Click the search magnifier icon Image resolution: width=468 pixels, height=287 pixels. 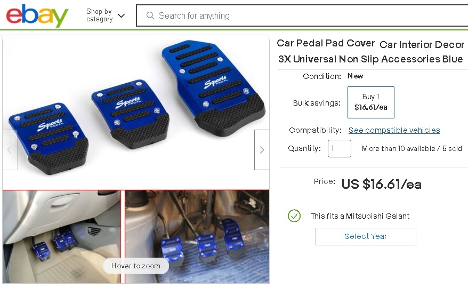coord(150,15)
